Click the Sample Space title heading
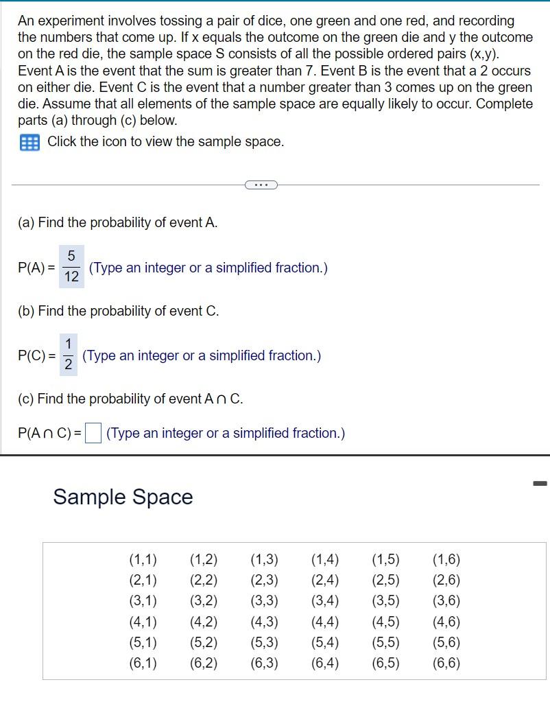The height and width of the screenshot is (715, 550). [x=122, y=497]
